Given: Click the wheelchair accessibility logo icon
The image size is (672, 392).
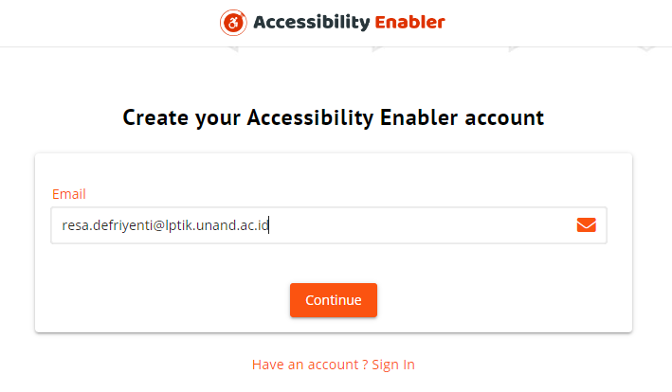Looking at the screenshot, I should coord(233,23).
